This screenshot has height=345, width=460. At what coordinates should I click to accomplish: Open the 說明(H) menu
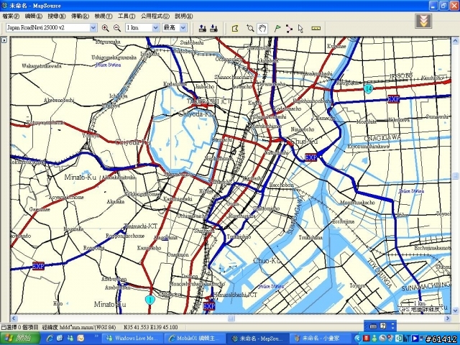point(184,16)
